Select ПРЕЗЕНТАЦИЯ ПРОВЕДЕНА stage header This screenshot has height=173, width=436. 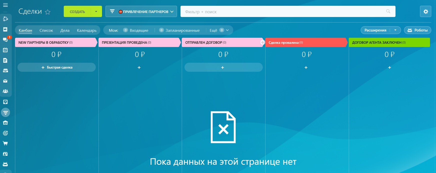(x=139, y=42)
